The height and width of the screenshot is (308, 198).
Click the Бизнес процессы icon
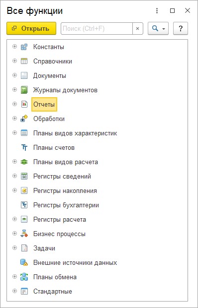click(x=24, y=234)
